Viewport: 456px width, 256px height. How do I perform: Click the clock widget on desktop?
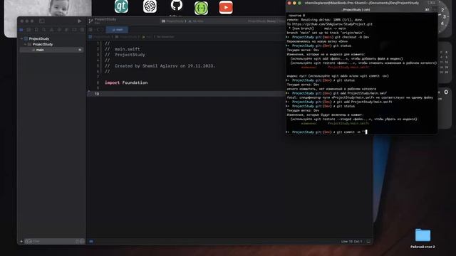tap(445, 18)
